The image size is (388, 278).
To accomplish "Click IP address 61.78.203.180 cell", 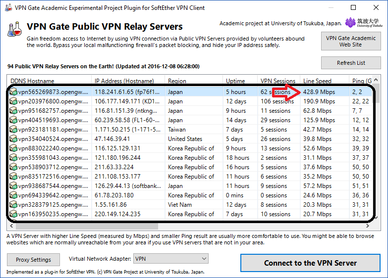I will 114,195.
